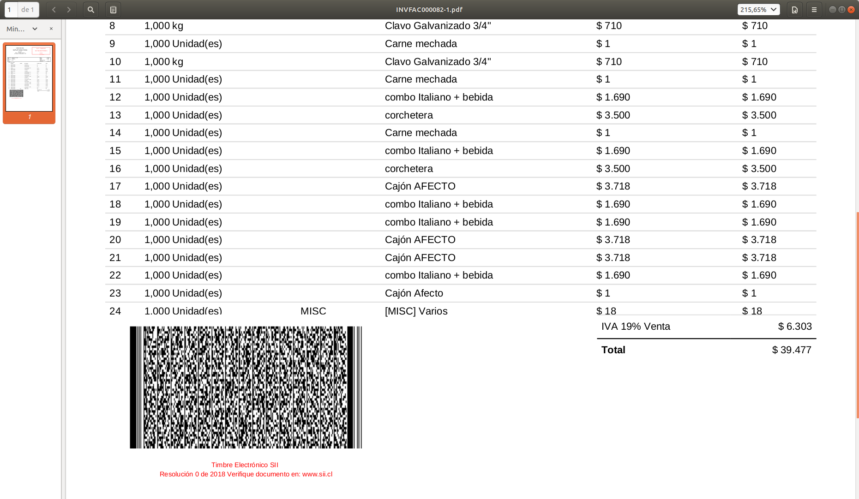Open the main hamburger menu
This screenshot has width=859, height=499.
pos(814,9)
